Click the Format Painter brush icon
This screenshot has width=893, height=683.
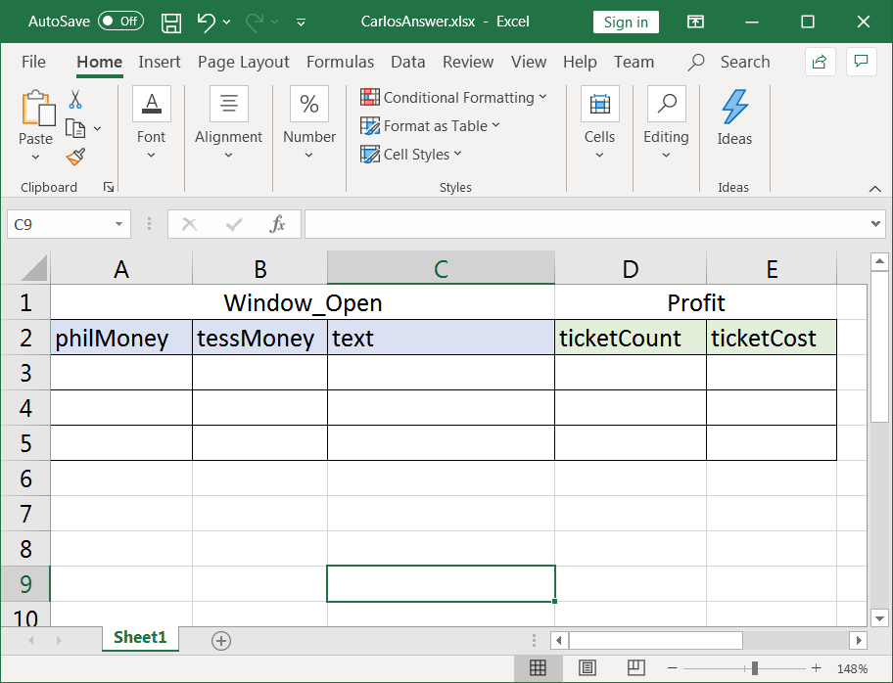(x=75, y=157)
